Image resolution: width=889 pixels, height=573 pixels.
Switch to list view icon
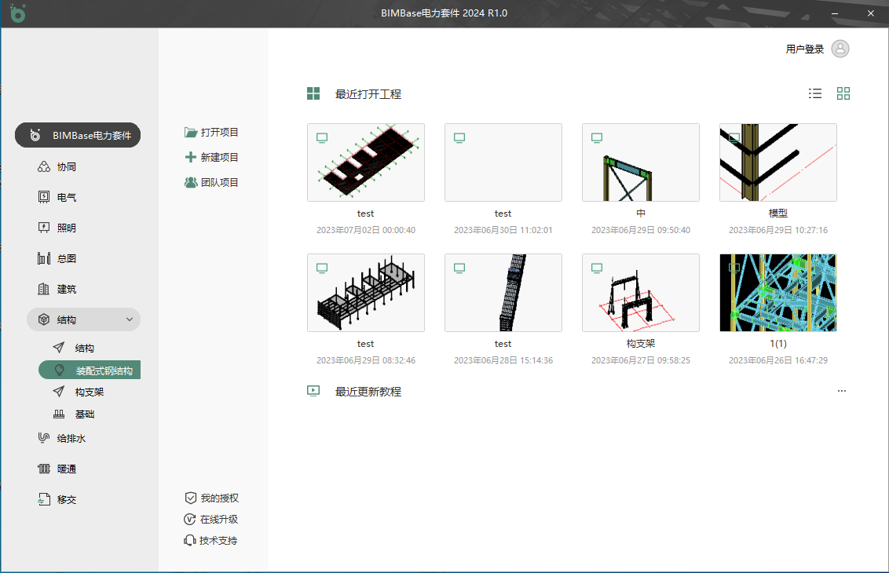[x=815, y=93]
